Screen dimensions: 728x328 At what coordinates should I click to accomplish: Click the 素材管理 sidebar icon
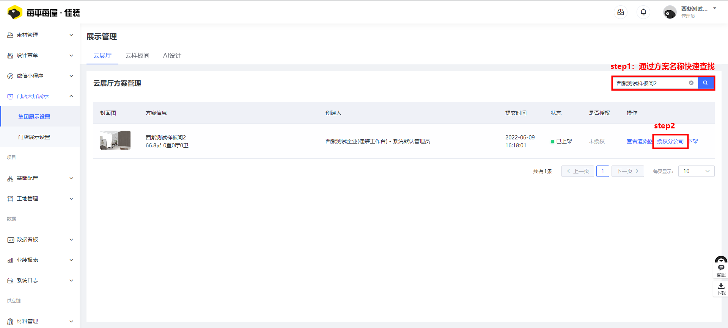click(10, 35)
